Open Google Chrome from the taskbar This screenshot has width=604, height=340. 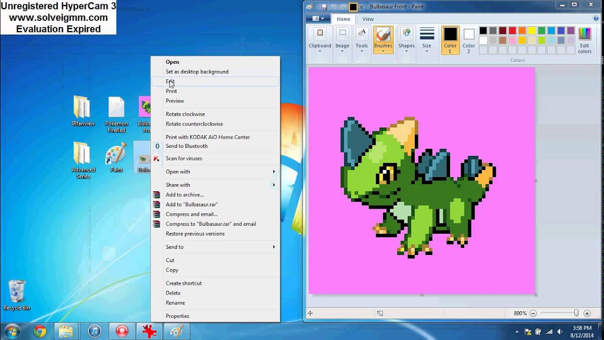[40, 331]
